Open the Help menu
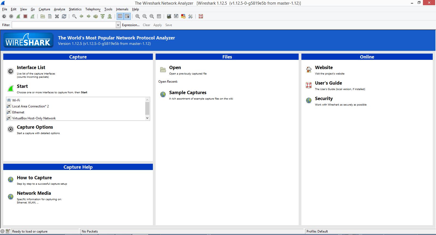Screen dimensions: 436x235 click(x=135, y=9)
